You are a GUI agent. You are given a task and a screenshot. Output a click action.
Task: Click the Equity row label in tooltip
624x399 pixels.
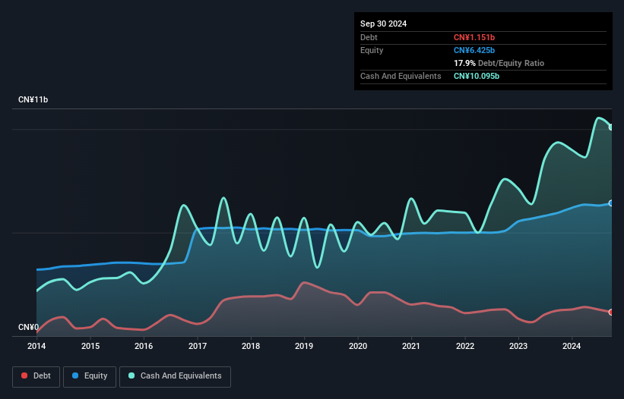coord(372,50)
